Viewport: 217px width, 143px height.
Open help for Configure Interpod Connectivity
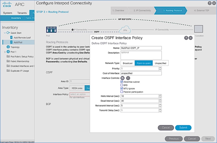(x=210, y=3)
